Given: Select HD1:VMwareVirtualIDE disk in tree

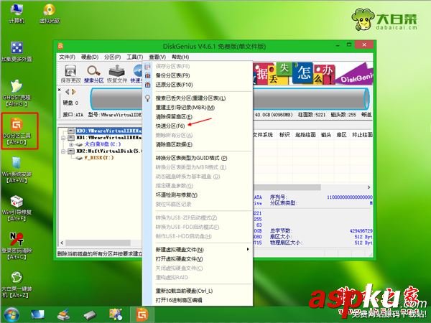Looking at the screenshot, I should [x=109, y=137].
